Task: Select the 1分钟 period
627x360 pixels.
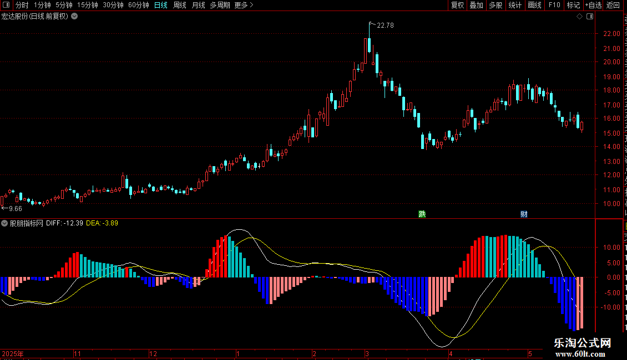Action: tap(42, 5)
